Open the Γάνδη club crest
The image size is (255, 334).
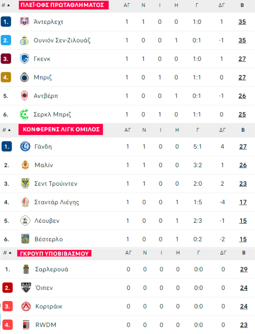(x=25, y=146)
